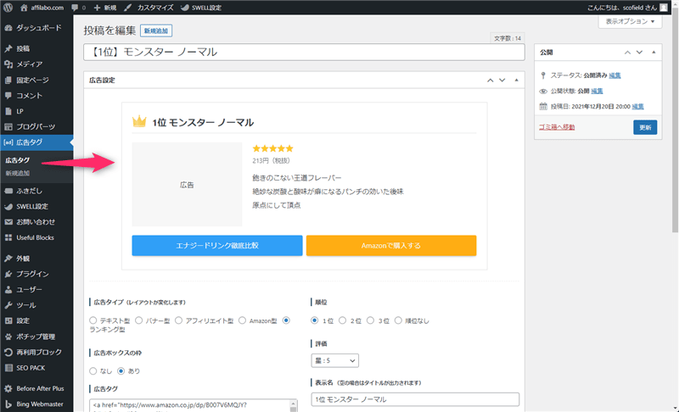Open the 固定ページ sidebar menu
This screenshot has width=679, height=412.
pyautogui.click(x=36, y=80)
